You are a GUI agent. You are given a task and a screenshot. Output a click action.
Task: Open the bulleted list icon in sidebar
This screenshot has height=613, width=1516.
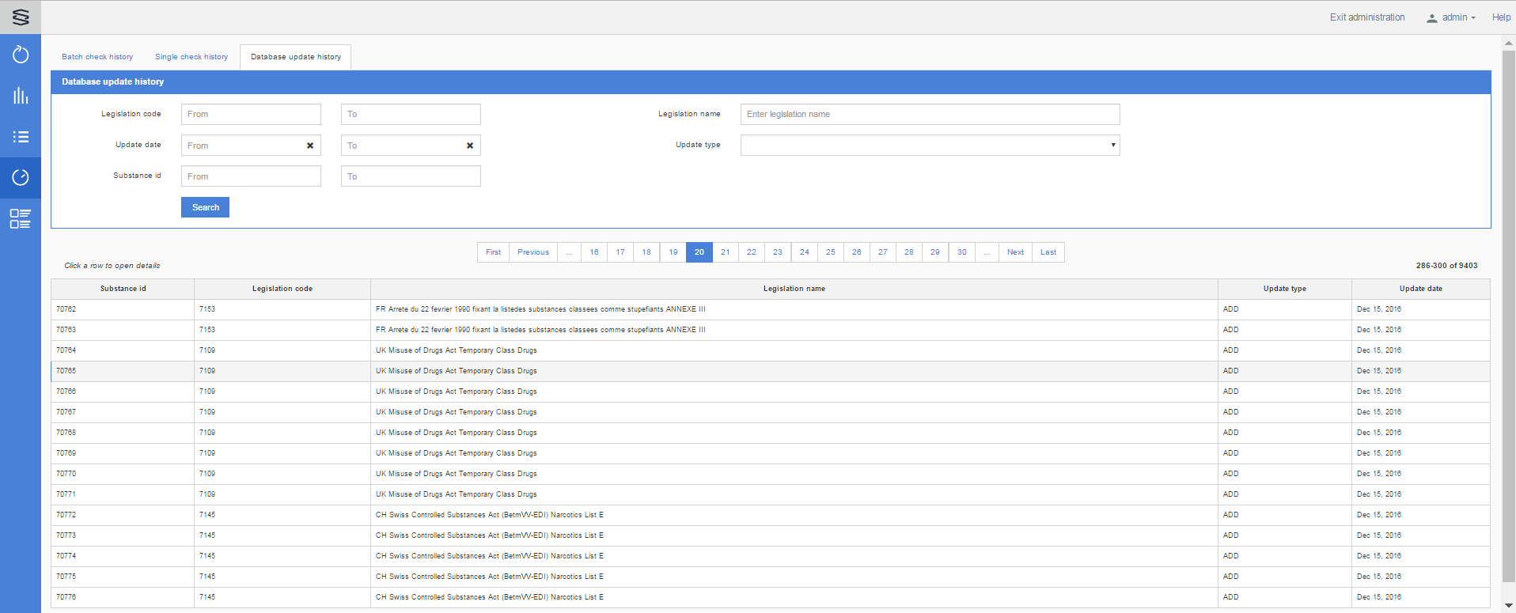coord(21,137)
